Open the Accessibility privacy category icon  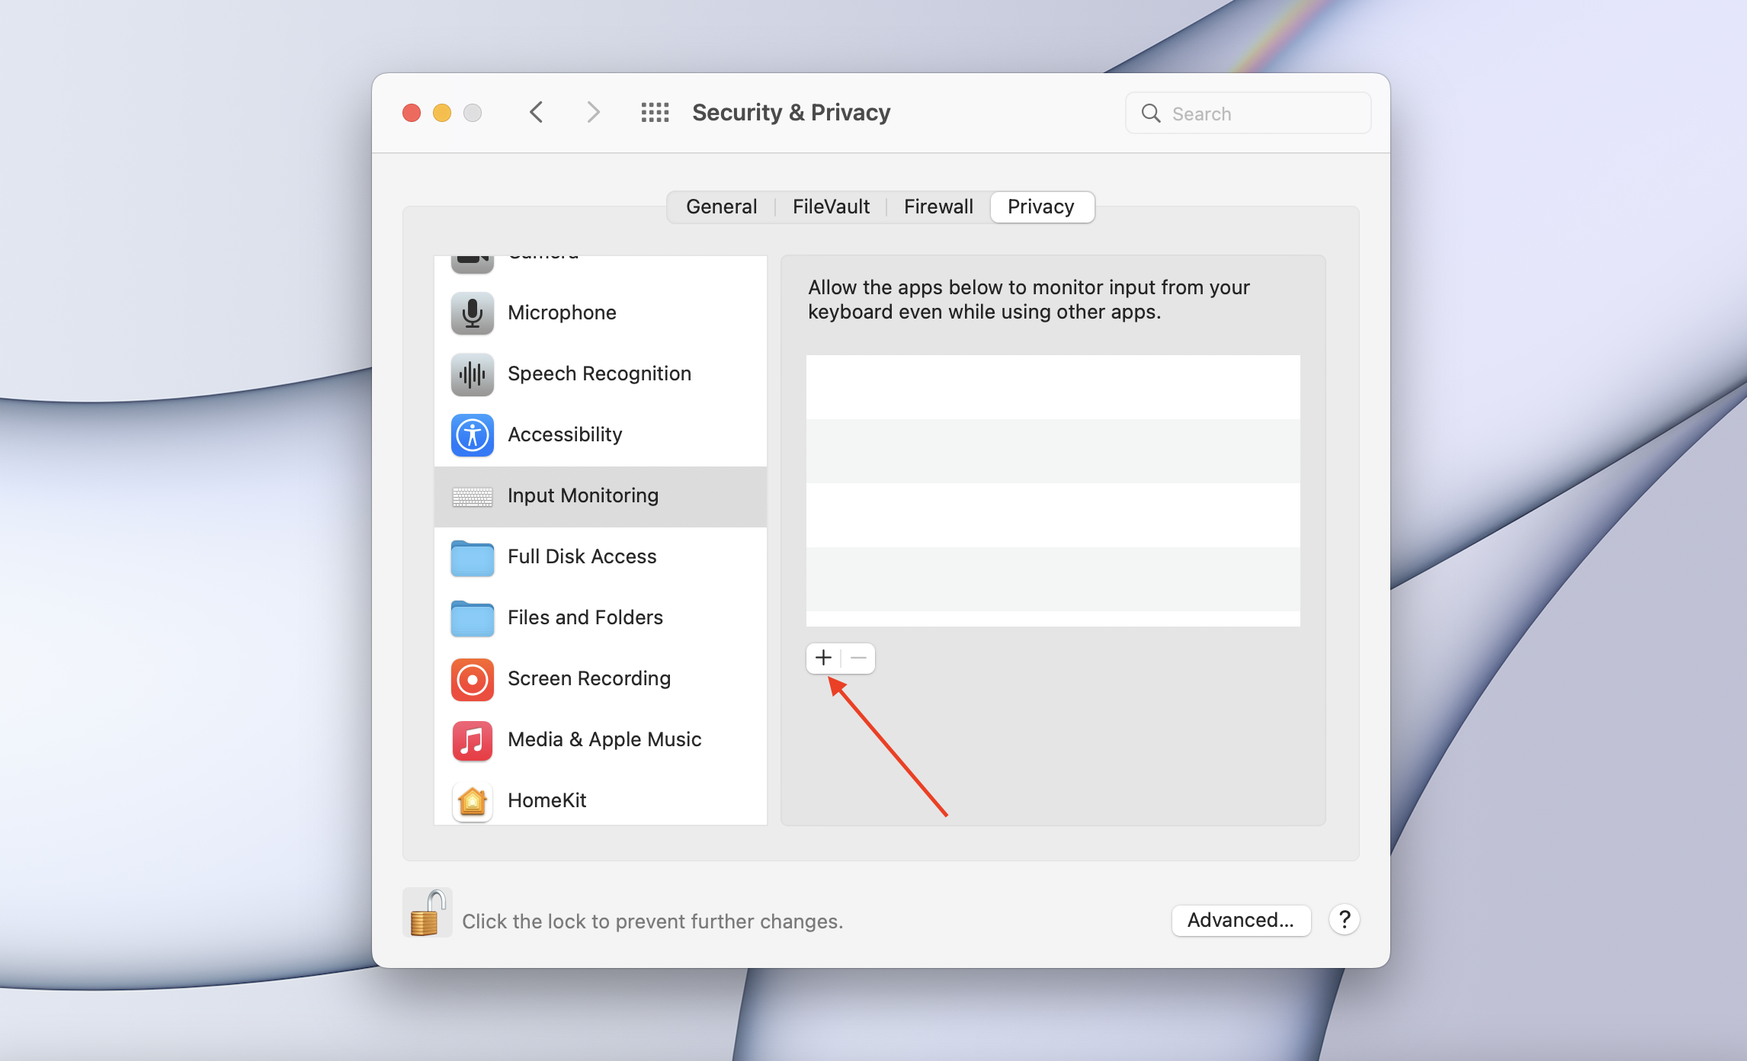point(472,434)
